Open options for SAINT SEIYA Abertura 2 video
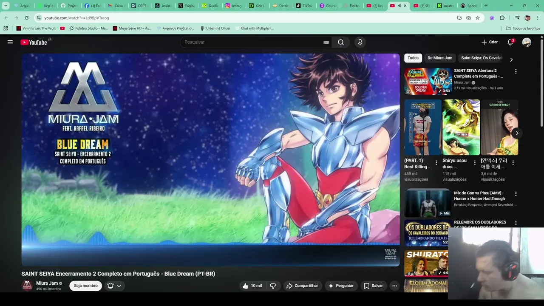 coord(516,71)
